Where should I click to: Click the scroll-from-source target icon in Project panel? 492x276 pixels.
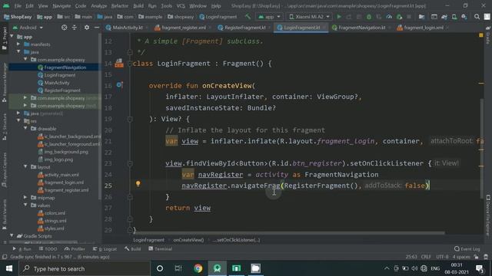pos(64,28)
